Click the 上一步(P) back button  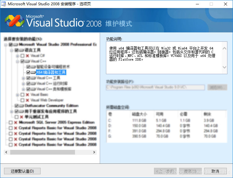tap(165, 171)
